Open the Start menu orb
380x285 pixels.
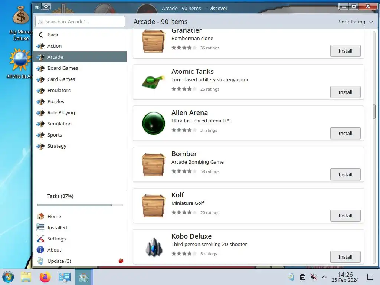click(8, 277)
